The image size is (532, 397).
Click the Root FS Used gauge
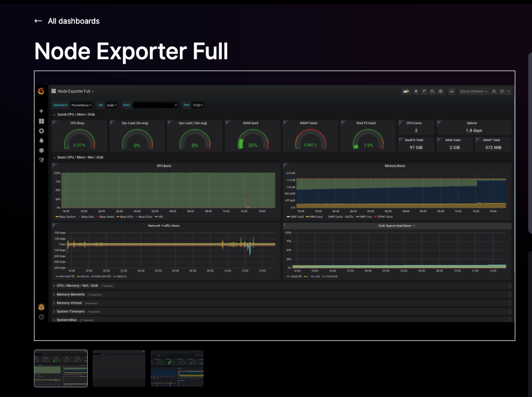(368, 140)
